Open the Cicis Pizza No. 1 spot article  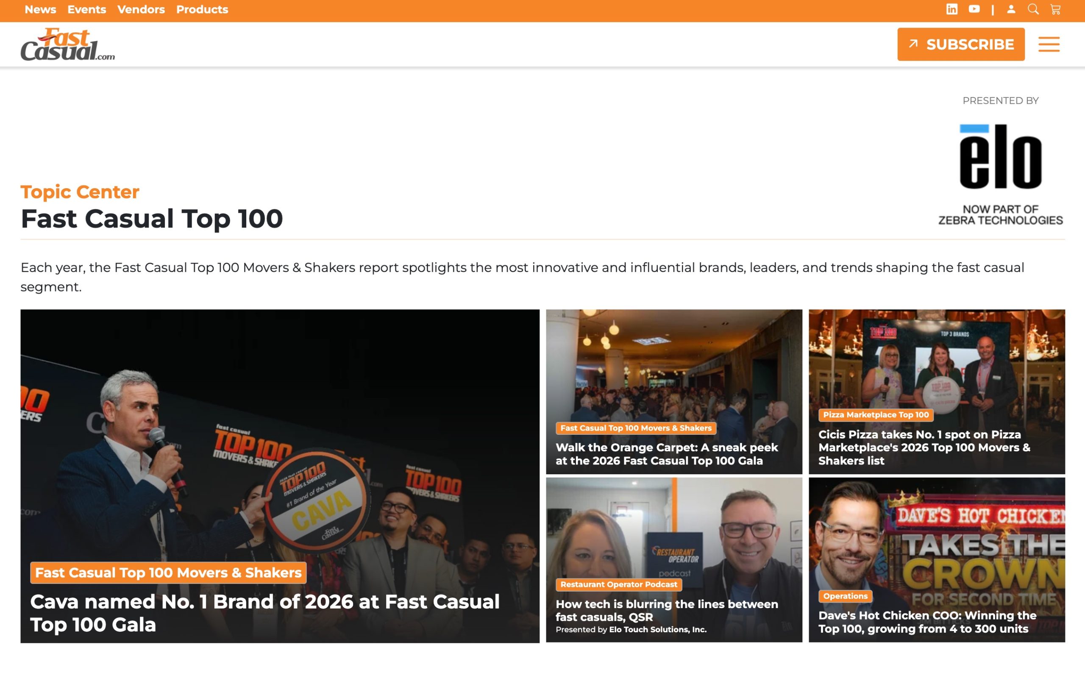[924, 447]
